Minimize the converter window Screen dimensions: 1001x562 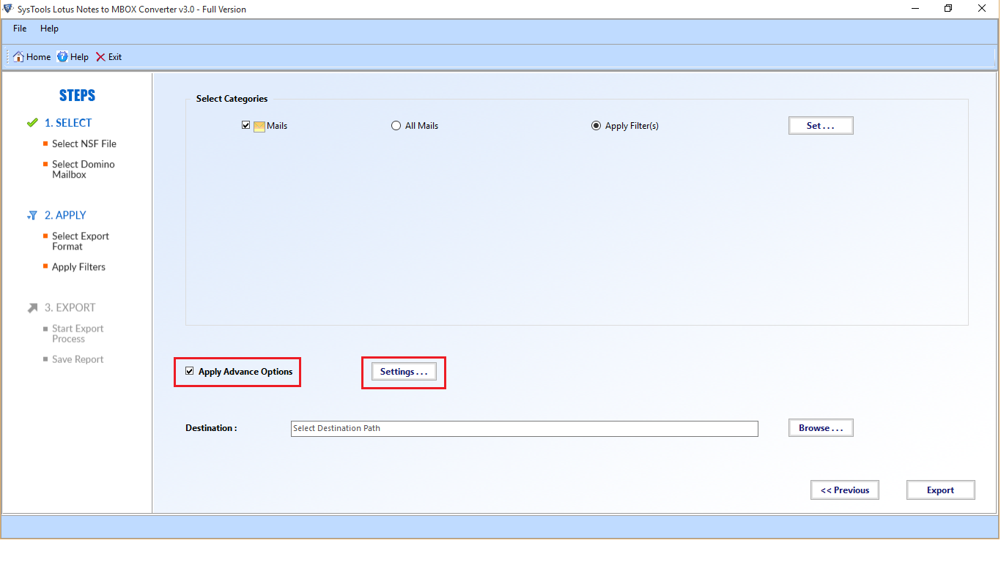(915, 9)
